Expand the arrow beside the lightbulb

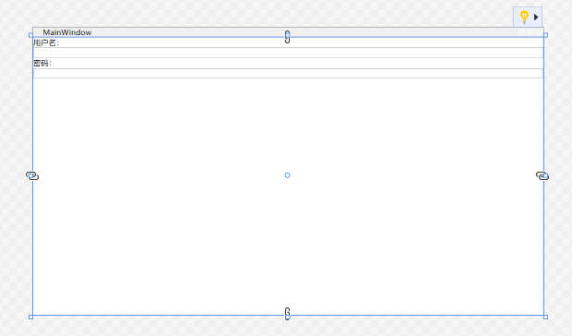pyautogui.click(x=536, y=18)
